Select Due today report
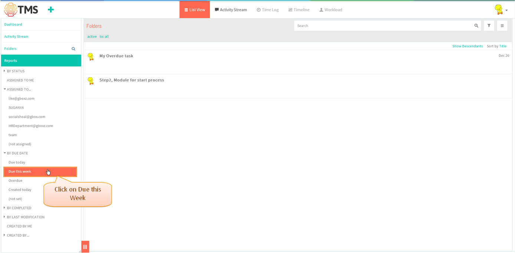 [17, 162]
